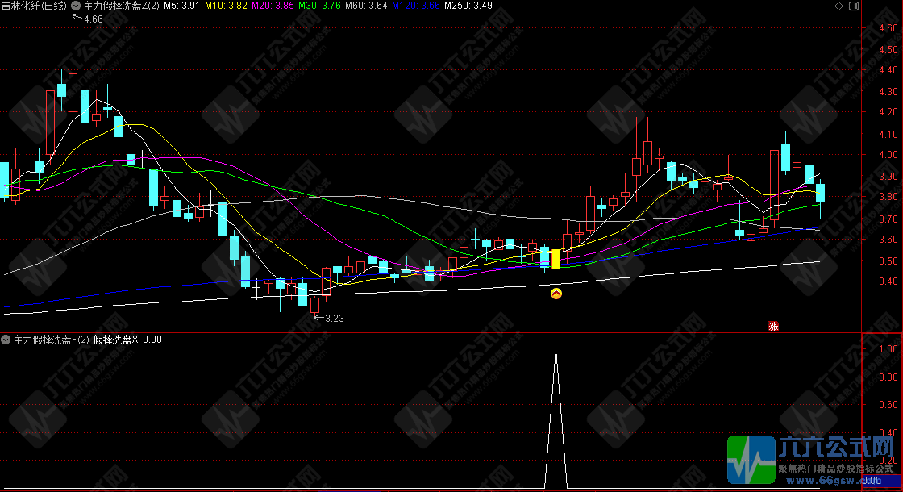Click the red 涨 marker icon
The height and width of the screenshot is (492, 903).
click(773, 327)
